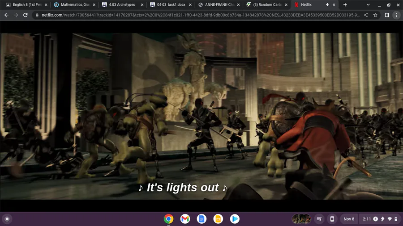Close the Mathematics tab
Screen dimensions: 403x226
pyautogui.click(x=94, y=4)
